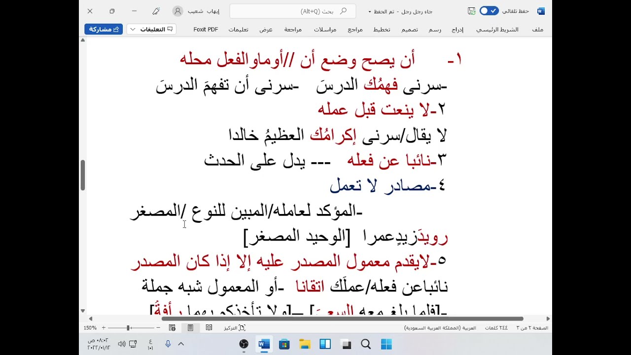Click the language indicator العربية (المملكة العربية السعودية)
Screen dimensions: 631x355
pos(440,328)
